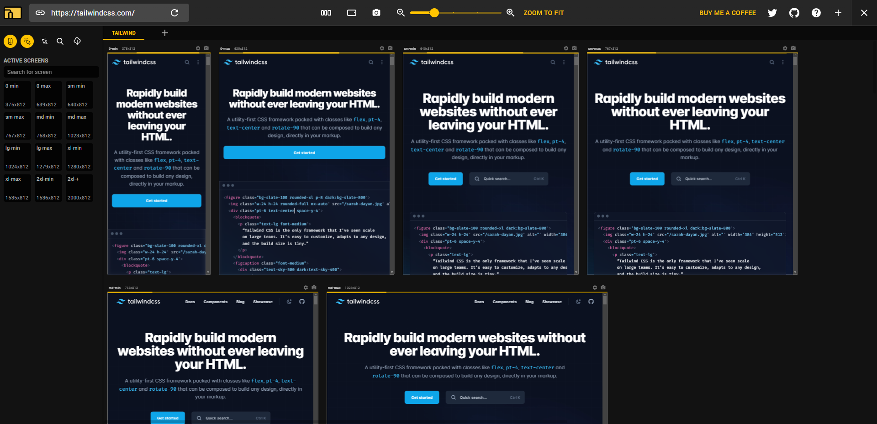877x424 pixels.
Task: Open the Twitter icon in the header
Action: tap(772, 13)
